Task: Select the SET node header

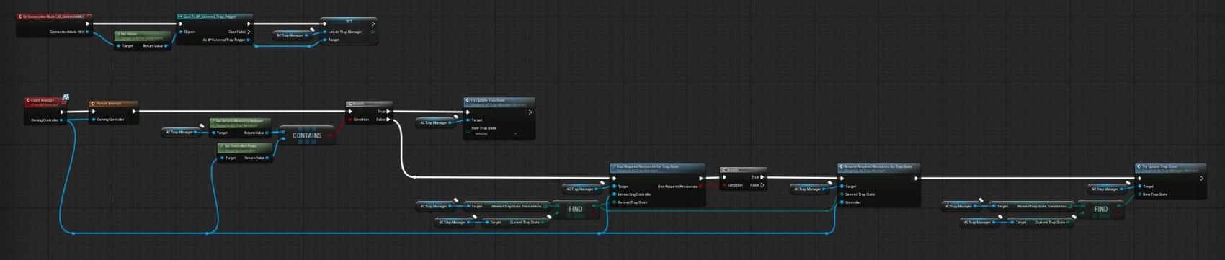Action: [x=349, y=22]
